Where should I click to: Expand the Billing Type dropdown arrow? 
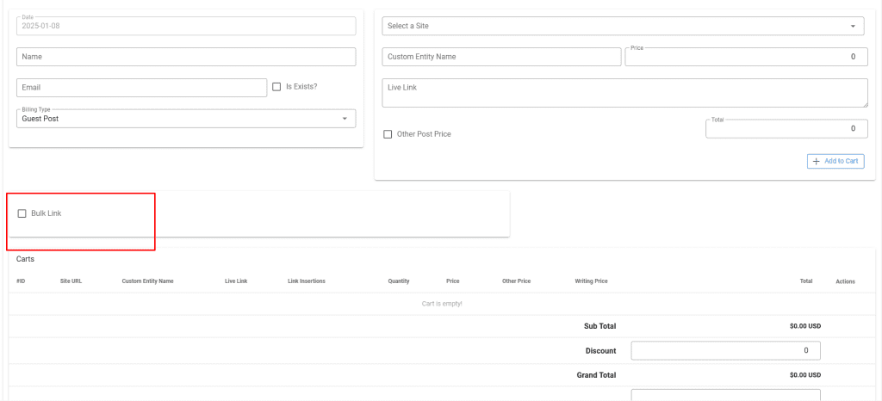[x=345, y=119]
